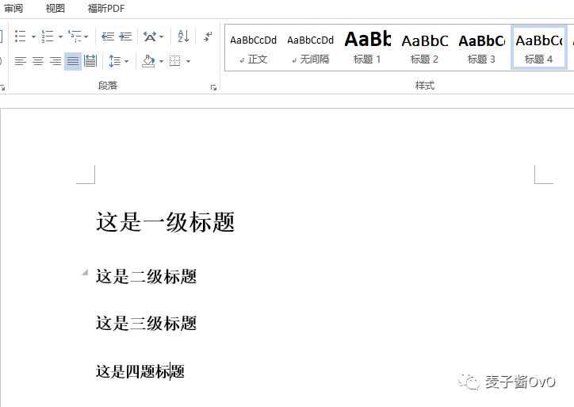The width and height of the screenshot is (574, 407).
Task: Toggle show paragraph marks
Action: coord(208,36)
